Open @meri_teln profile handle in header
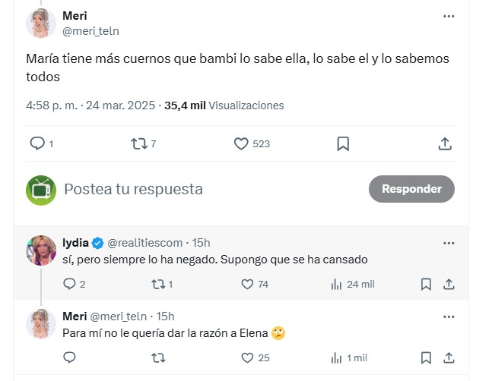Screen dimensions: 492x381 [x=90, y=31]
